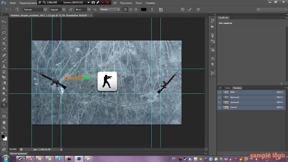Commit current text edits checkmark

pos(189,9)
